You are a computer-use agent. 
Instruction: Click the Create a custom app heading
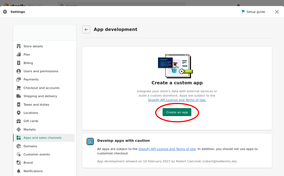click(177, 83)
